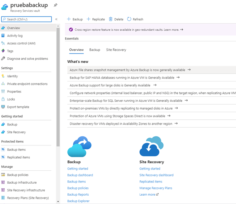236x204 pixels.
Task: Click the sidebar scrollbar up arrow
Action: pos(58,26)
